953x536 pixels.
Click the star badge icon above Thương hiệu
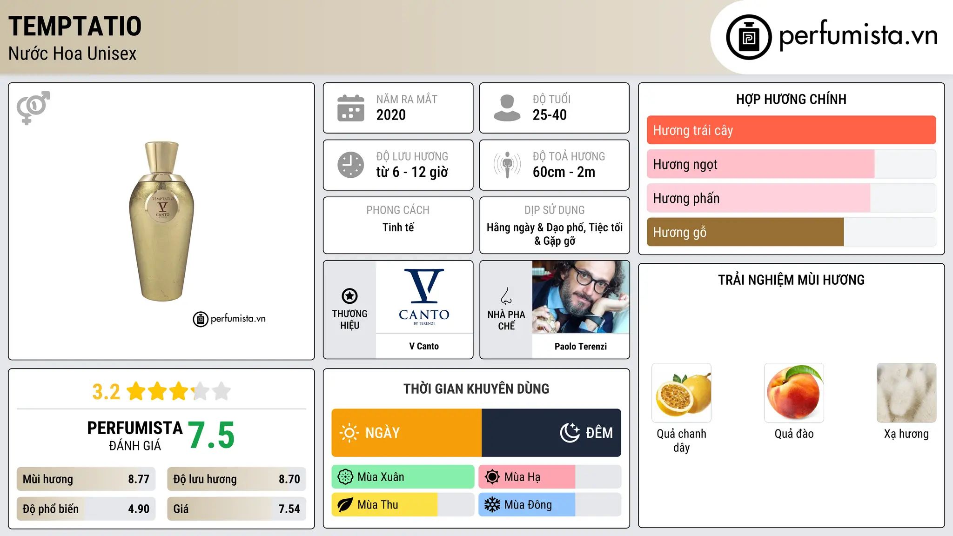coord(349,296)
